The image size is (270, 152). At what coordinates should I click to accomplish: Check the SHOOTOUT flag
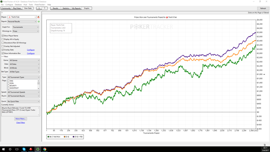tap(8, 88)
